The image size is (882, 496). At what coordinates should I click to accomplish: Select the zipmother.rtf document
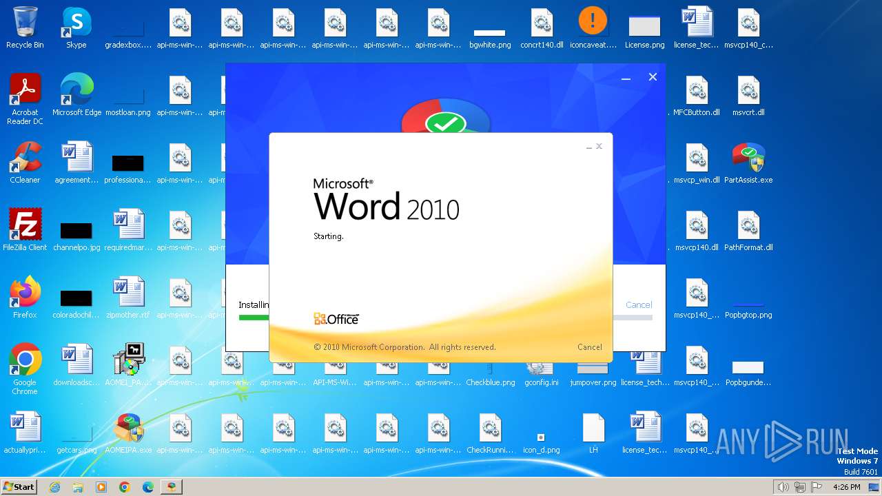(128, 298)
